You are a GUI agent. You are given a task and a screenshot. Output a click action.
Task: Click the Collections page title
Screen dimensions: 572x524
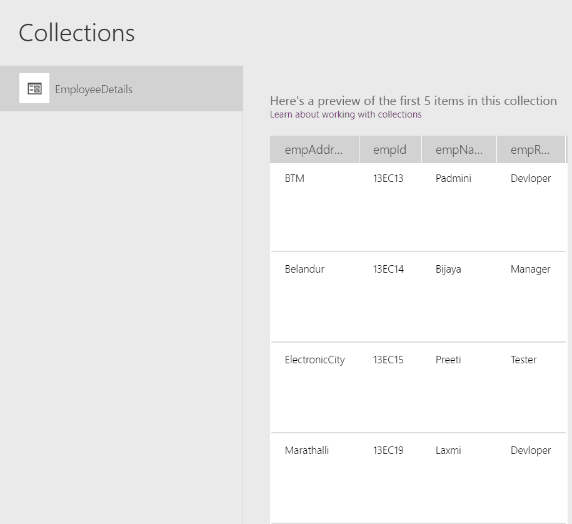[76, 33]
